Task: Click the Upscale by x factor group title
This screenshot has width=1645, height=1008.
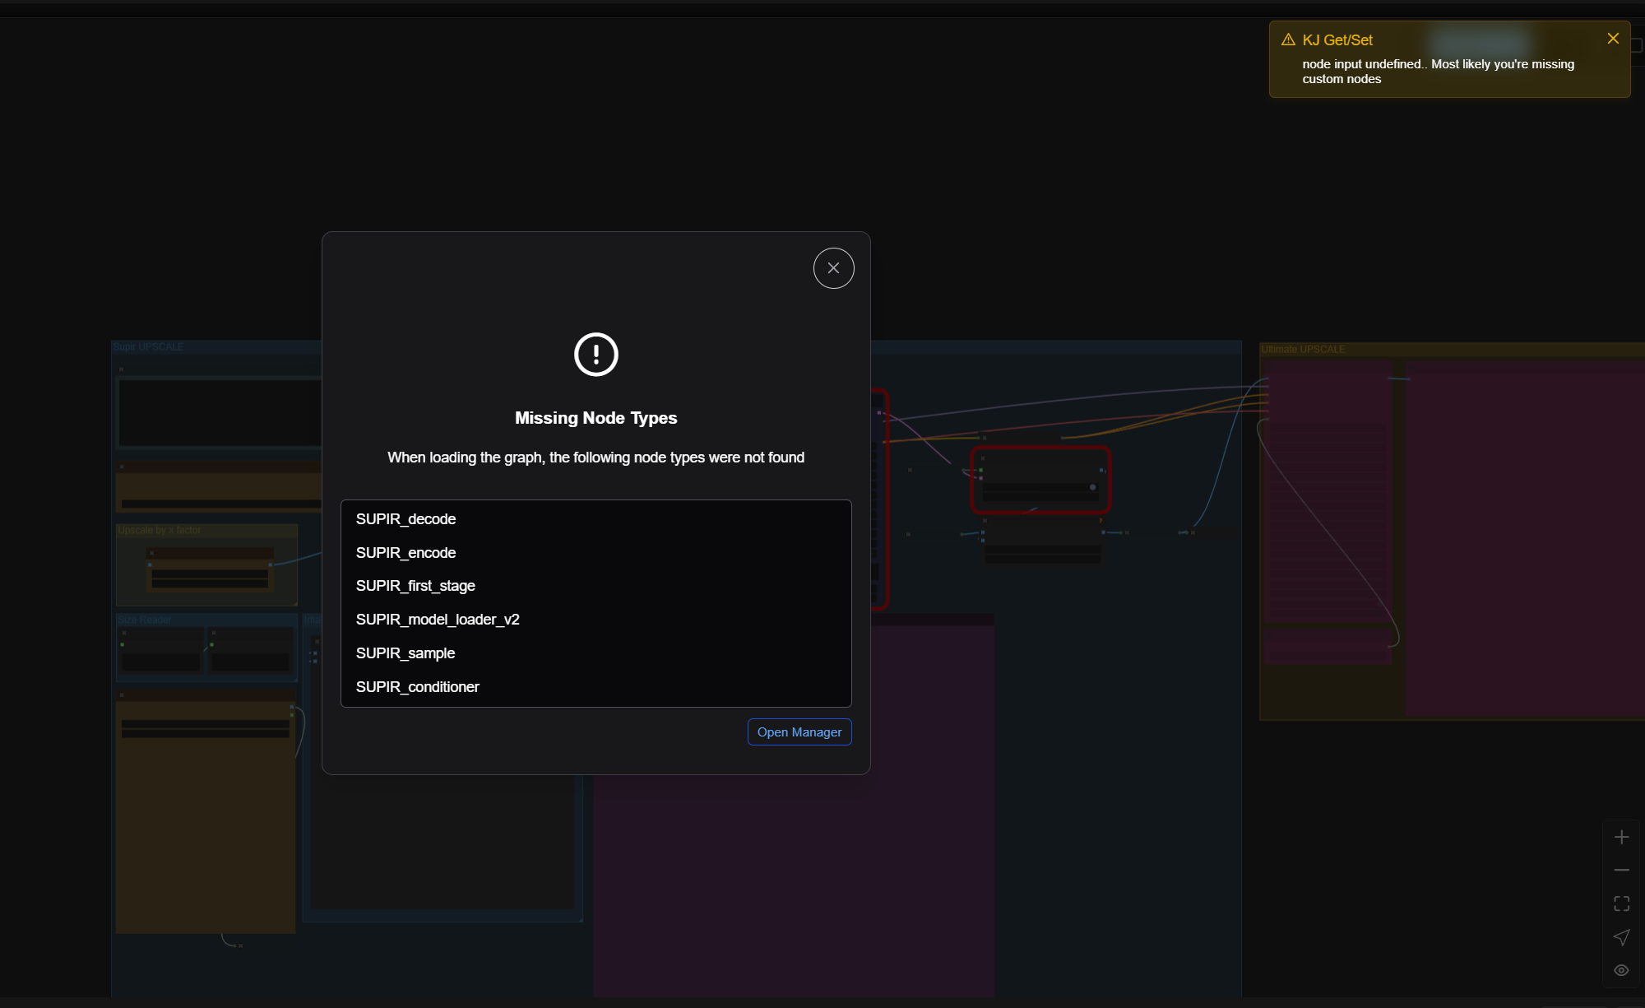Action: (x=160, y=531)
